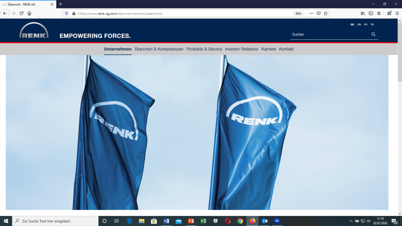Open the Kontakt menu item
Screen dimensions: 402x226
coord(286,49)
